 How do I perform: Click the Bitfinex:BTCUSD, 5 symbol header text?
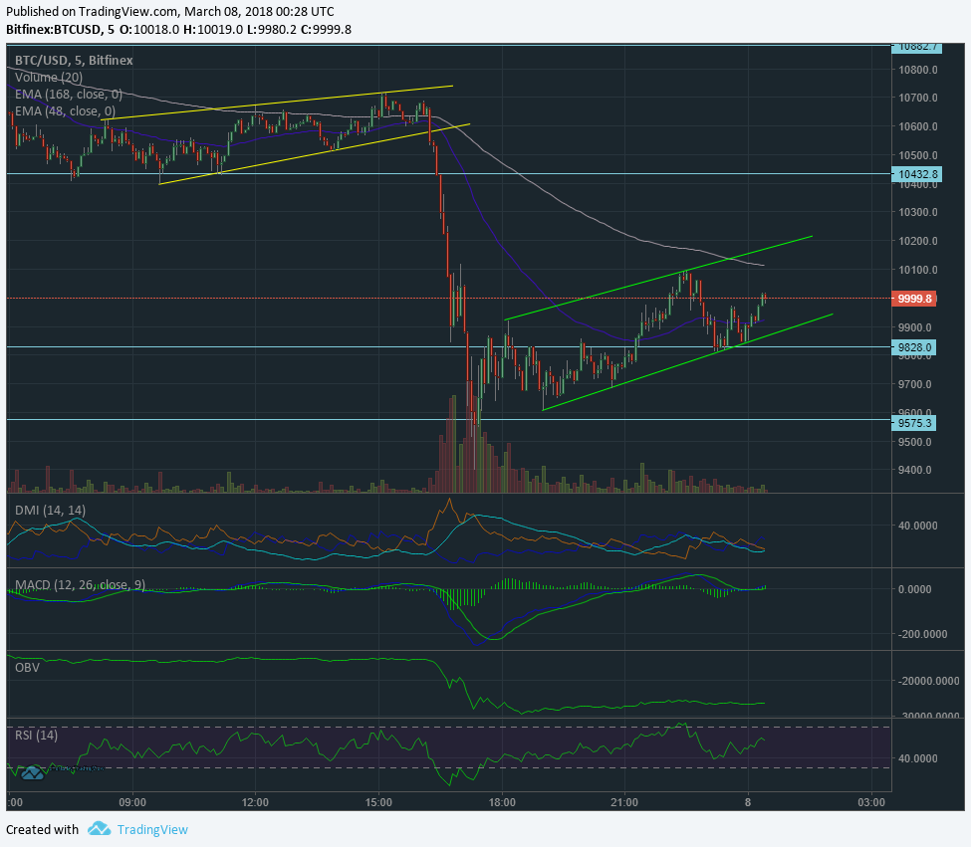click(60, 29)
